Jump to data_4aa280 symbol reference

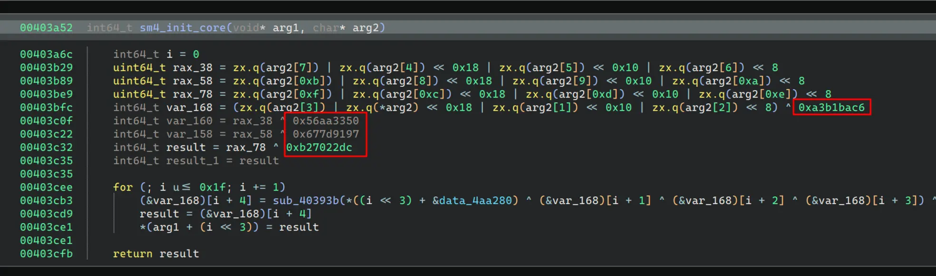474,200
